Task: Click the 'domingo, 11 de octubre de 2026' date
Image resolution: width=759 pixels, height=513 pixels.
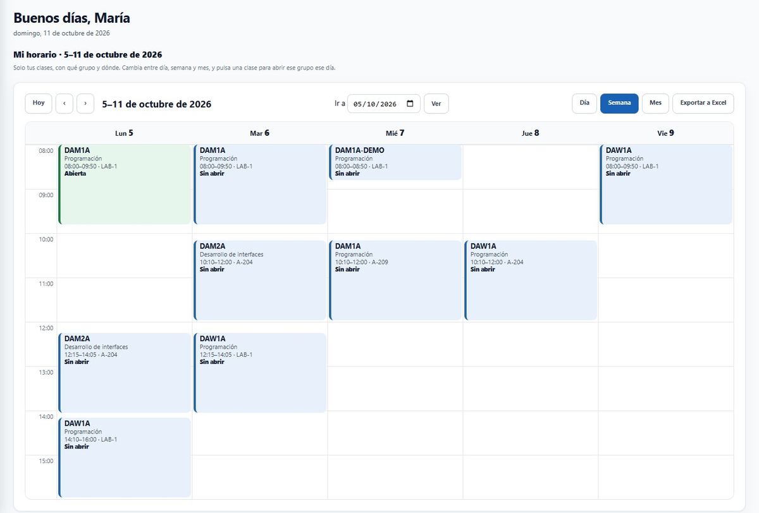Action: (61, 33)
